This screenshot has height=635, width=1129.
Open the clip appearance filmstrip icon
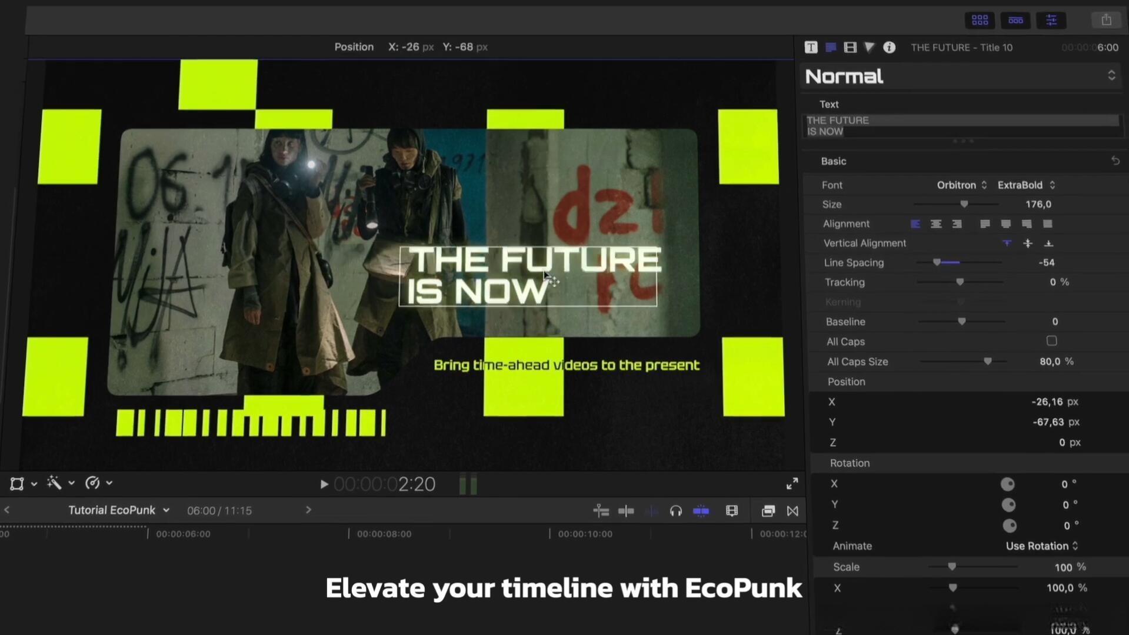731,511
